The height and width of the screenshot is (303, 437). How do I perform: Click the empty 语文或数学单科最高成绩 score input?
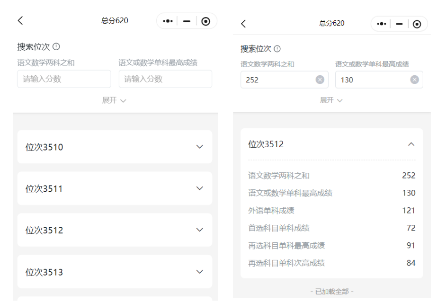pyautogui.click(x=165, y=79)
